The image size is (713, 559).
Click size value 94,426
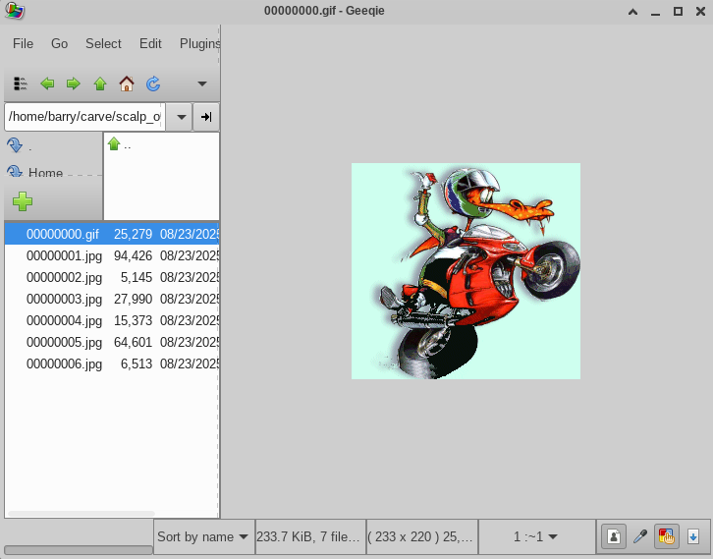coord(133,255)
